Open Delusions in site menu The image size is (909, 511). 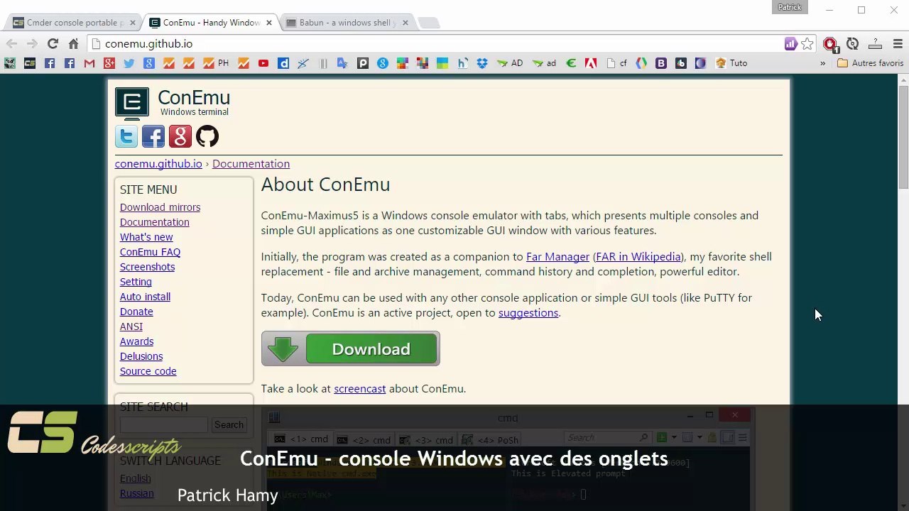(x=141, y=356)
